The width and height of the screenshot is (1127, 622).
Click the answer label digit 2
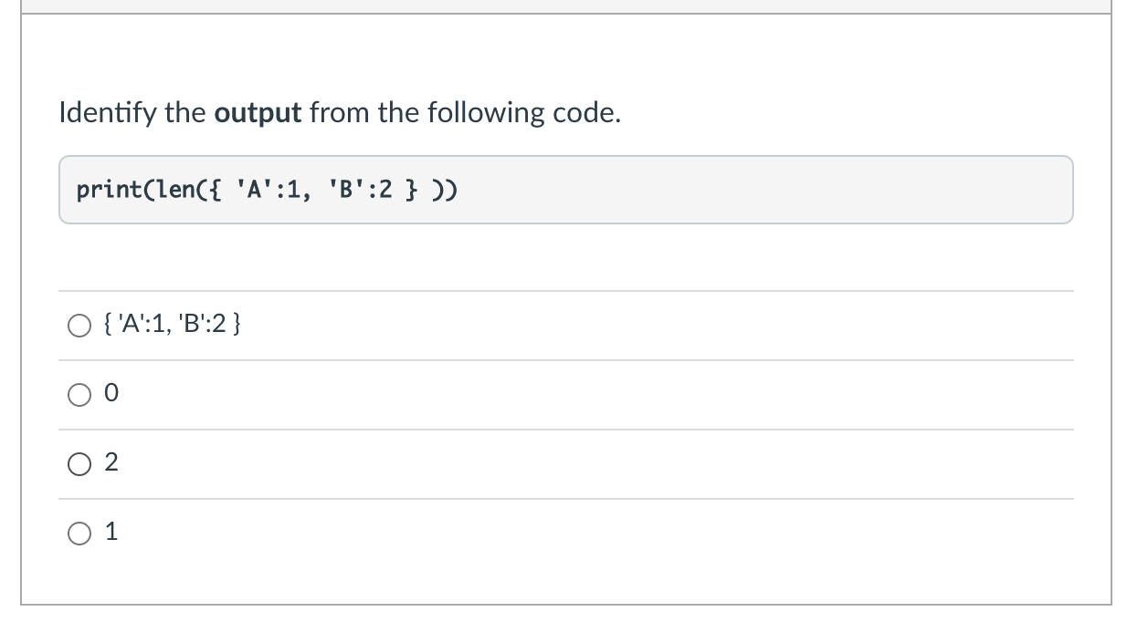[x=111, y=463]
